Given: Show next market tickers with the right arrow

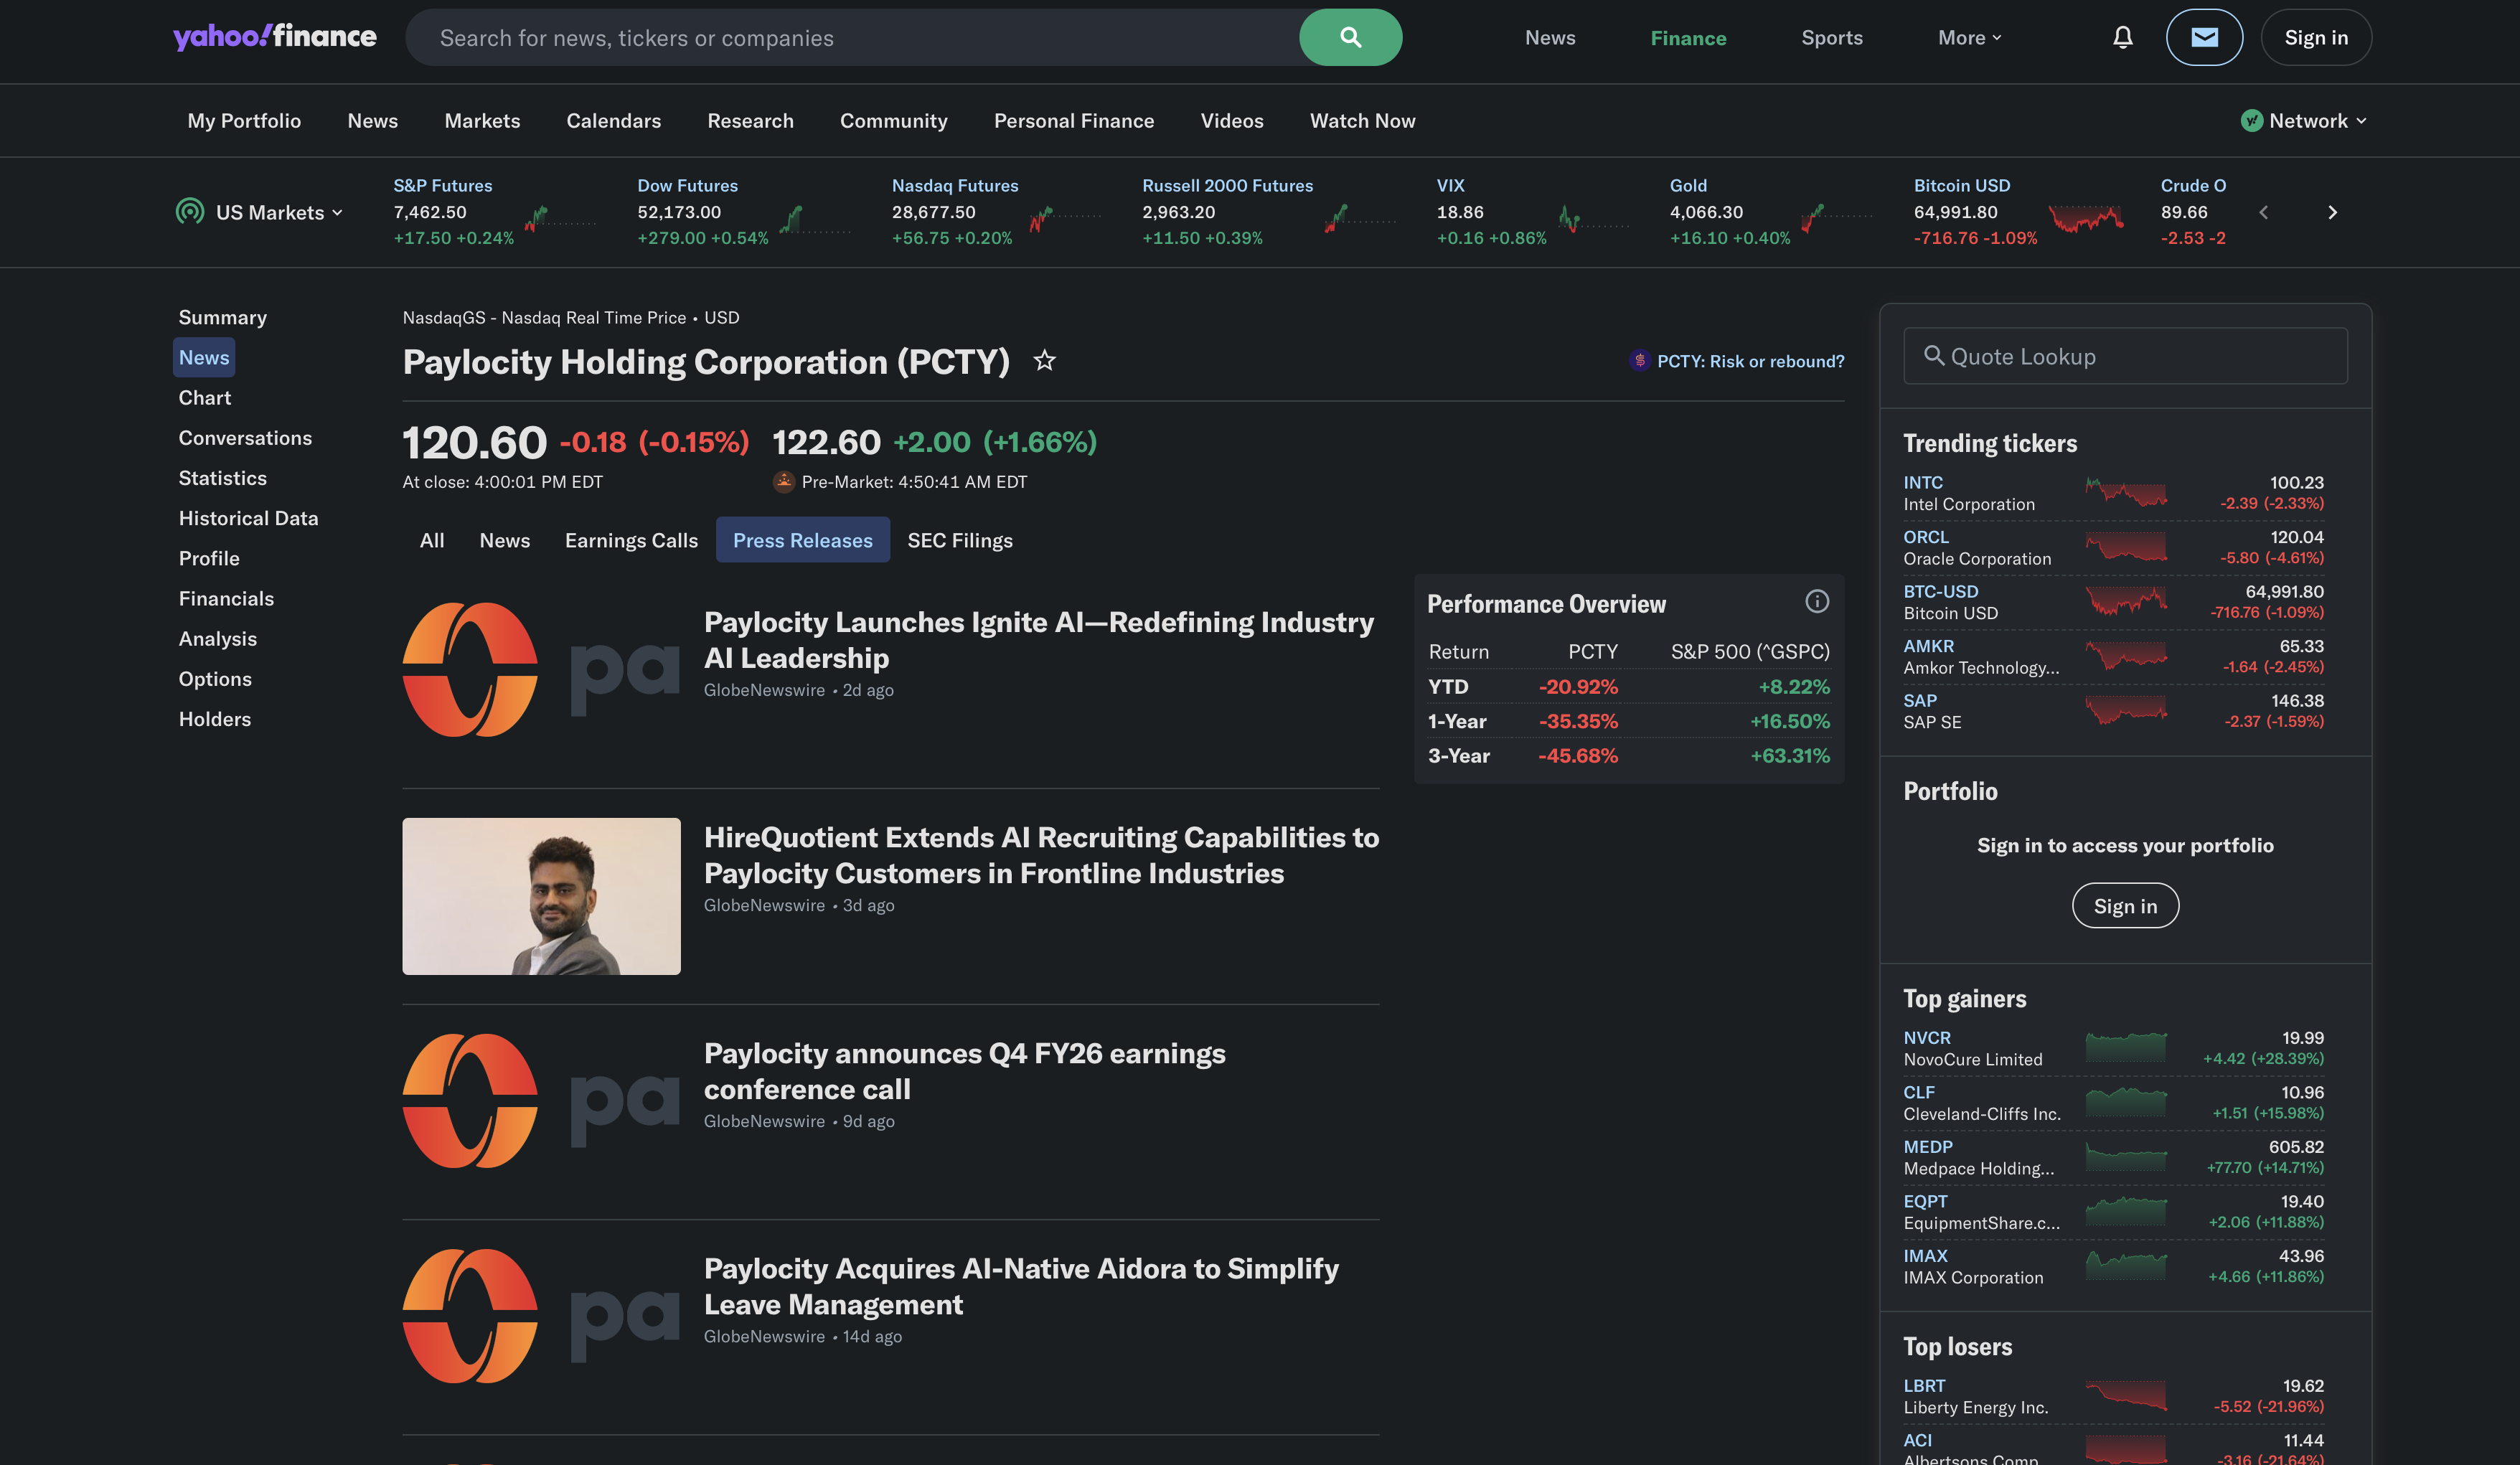Looking at the screenshot, I should [2332, 212].
